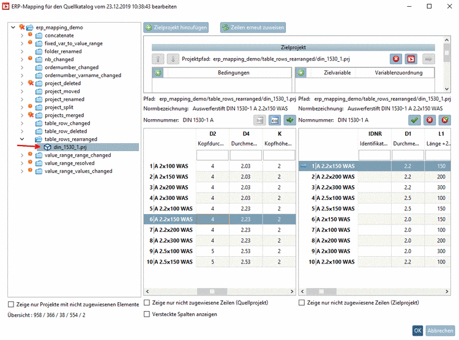Expand the value_range_range_changed folder
The width and height of the screenshot is (459, 340).
tap(22, 155)
